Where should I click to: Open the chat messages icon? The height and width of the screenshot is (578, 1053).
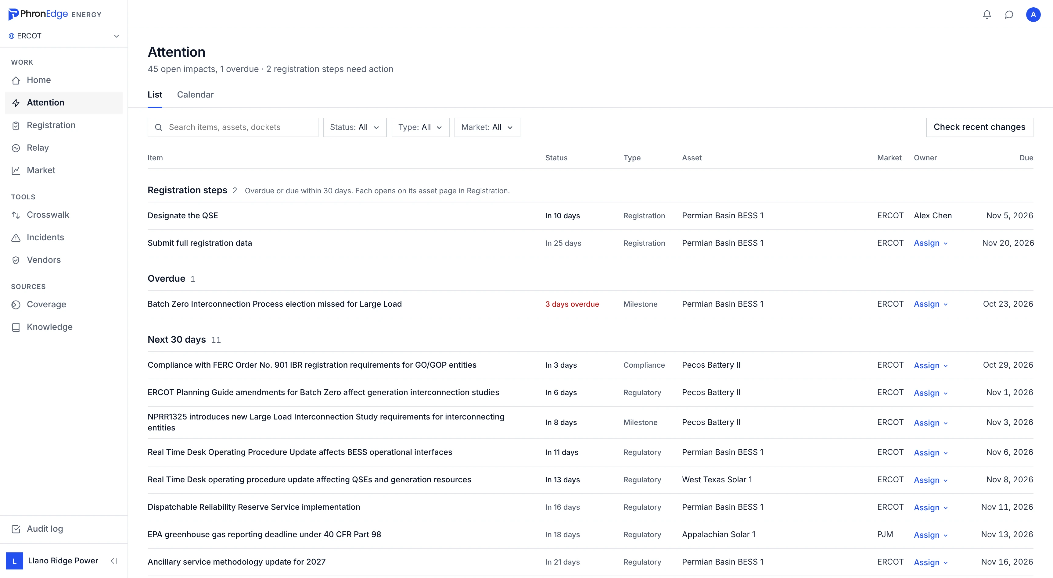click(1009, 15)
